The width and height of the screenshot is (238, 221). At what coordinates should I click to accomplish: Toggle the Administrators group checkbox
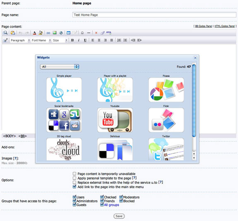[75, 201]
